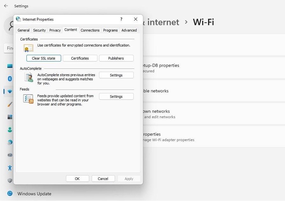Open Time & language via the clock icon
Screen dimensions: 285x201
[x=9, y=142]
